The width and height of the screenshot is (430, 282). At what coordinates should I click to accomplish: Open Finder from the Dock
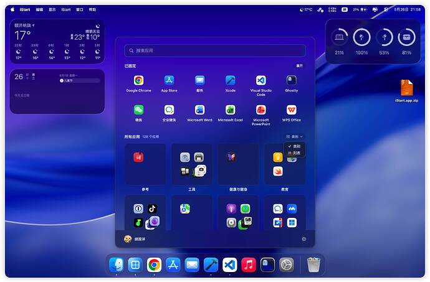click(x=117, y=265)
